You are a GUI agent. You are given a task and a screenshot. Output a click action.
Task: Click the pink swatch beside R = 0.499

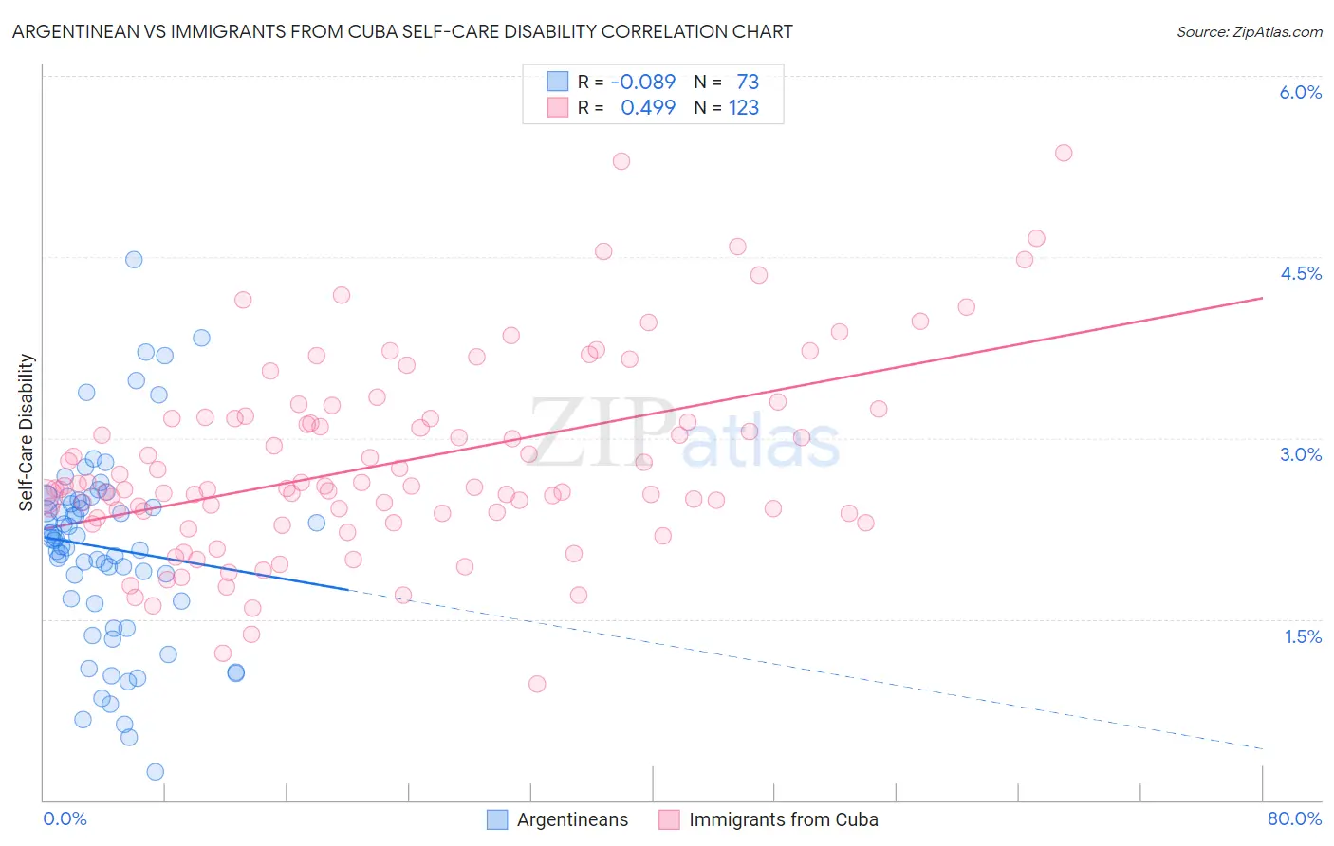557,107
